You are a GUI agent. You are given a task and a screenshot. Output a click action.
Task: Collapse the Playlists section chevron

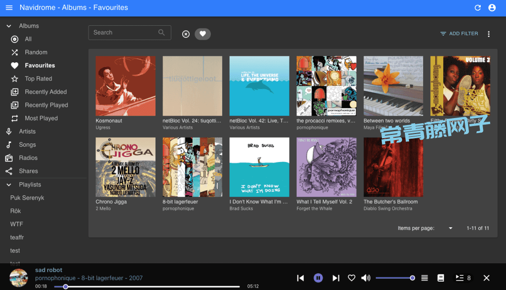pyautogui.click(x=9, y=185)
